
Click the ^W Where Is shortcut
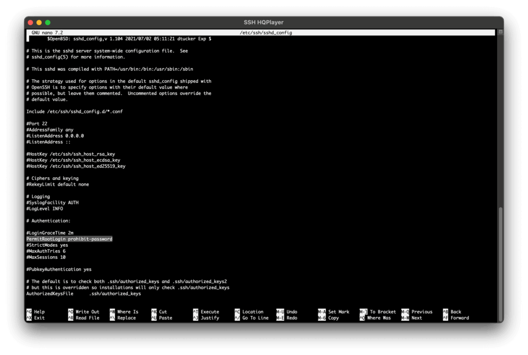tap(124, 312)
